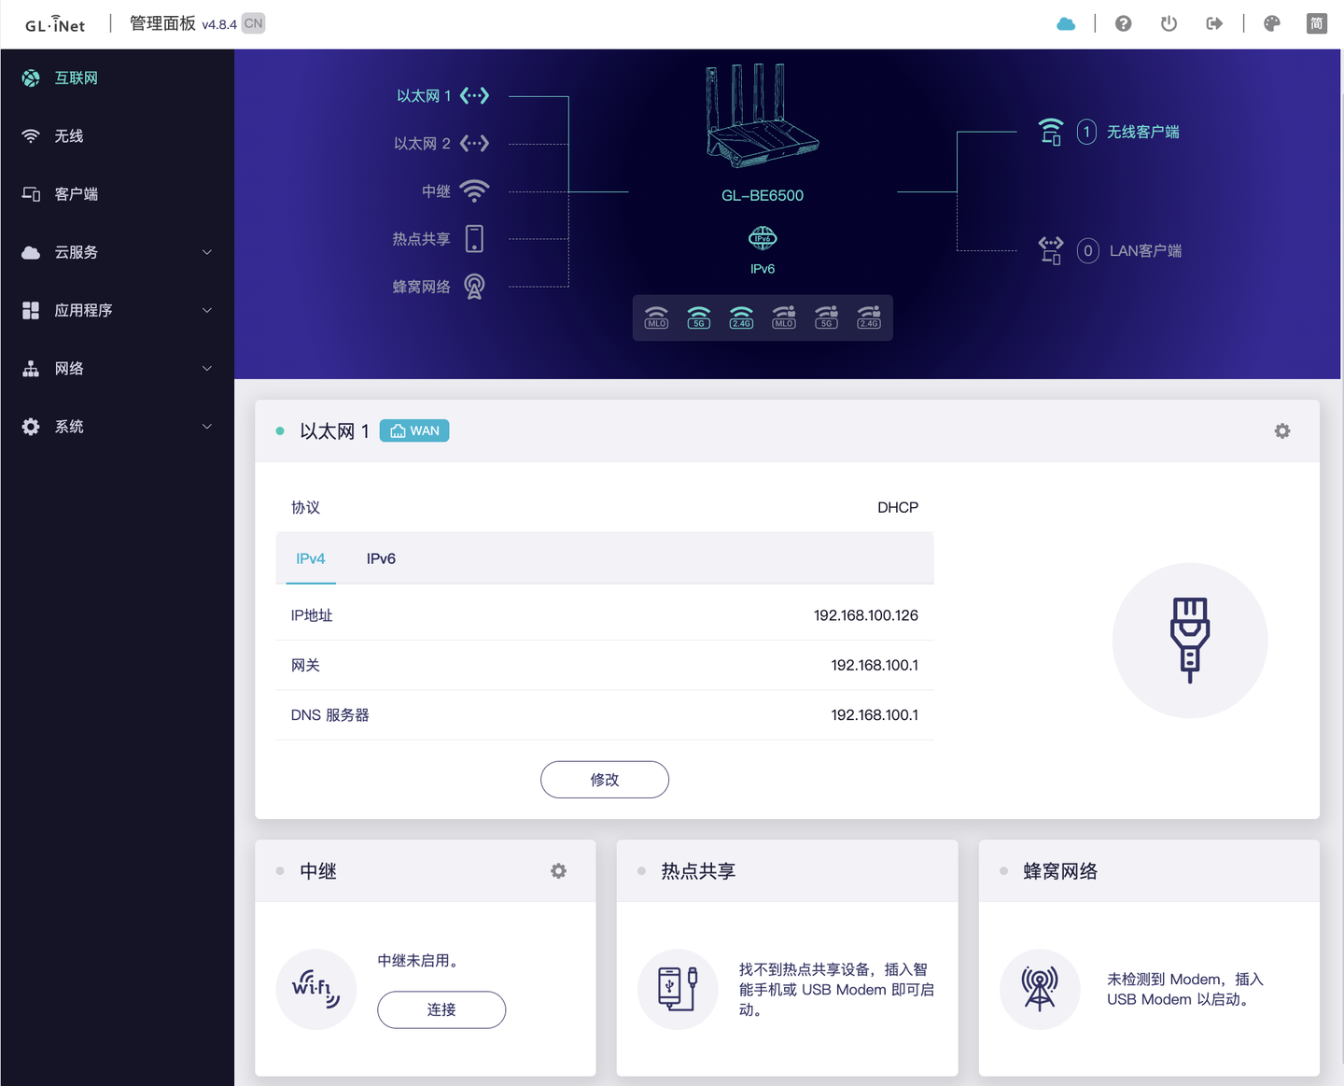This screenshot has width=1344, height=1086.
Task: Open 中继 card settings gear
Action: point(558,871)
